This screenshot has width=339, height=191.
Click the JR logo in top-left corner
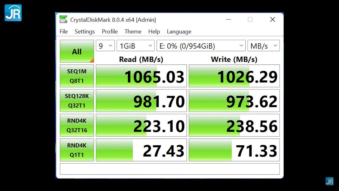13,13
